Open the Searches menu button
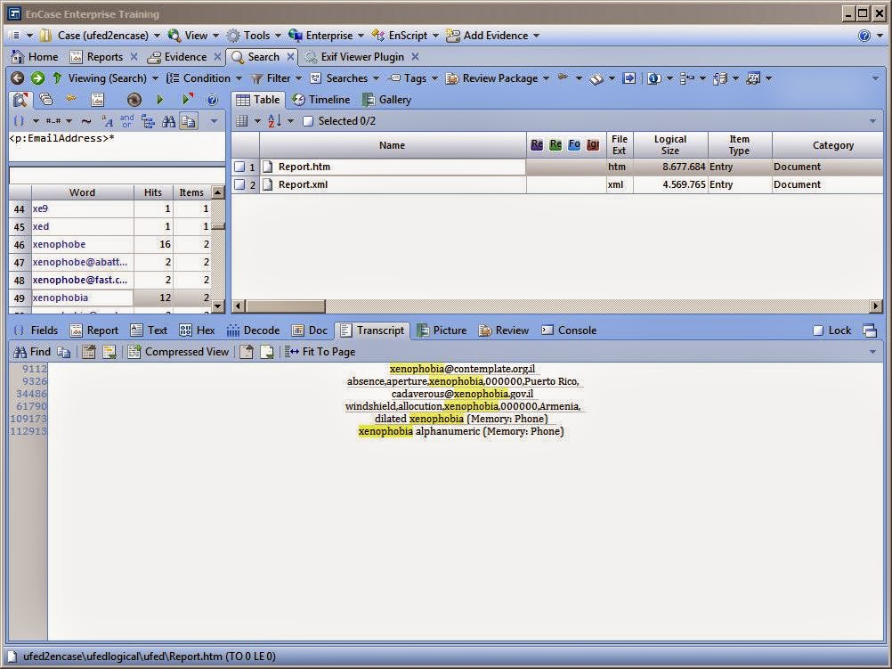The width and height of the screenshot is (892, 669). [345, 78]
